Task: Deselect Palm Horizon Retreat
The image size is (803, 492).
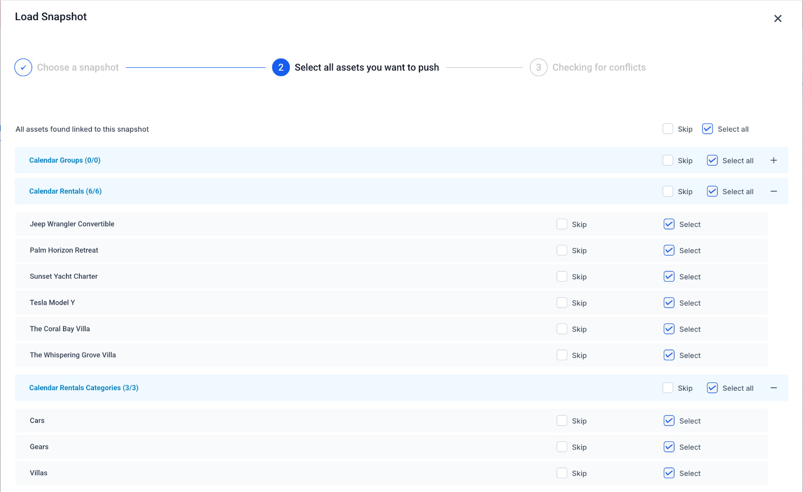Action: click(x=669, y=250)
